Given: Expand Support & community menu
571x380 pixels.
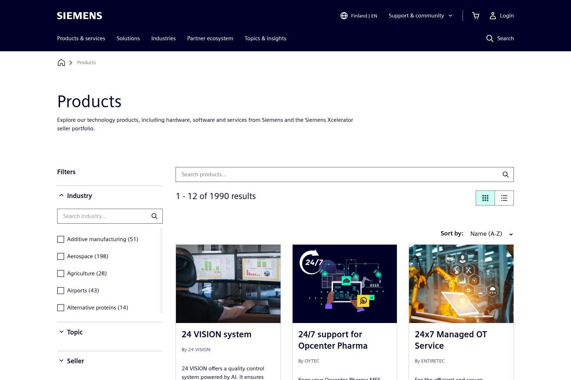Looking at the screenshot, I should click(420, 16).
